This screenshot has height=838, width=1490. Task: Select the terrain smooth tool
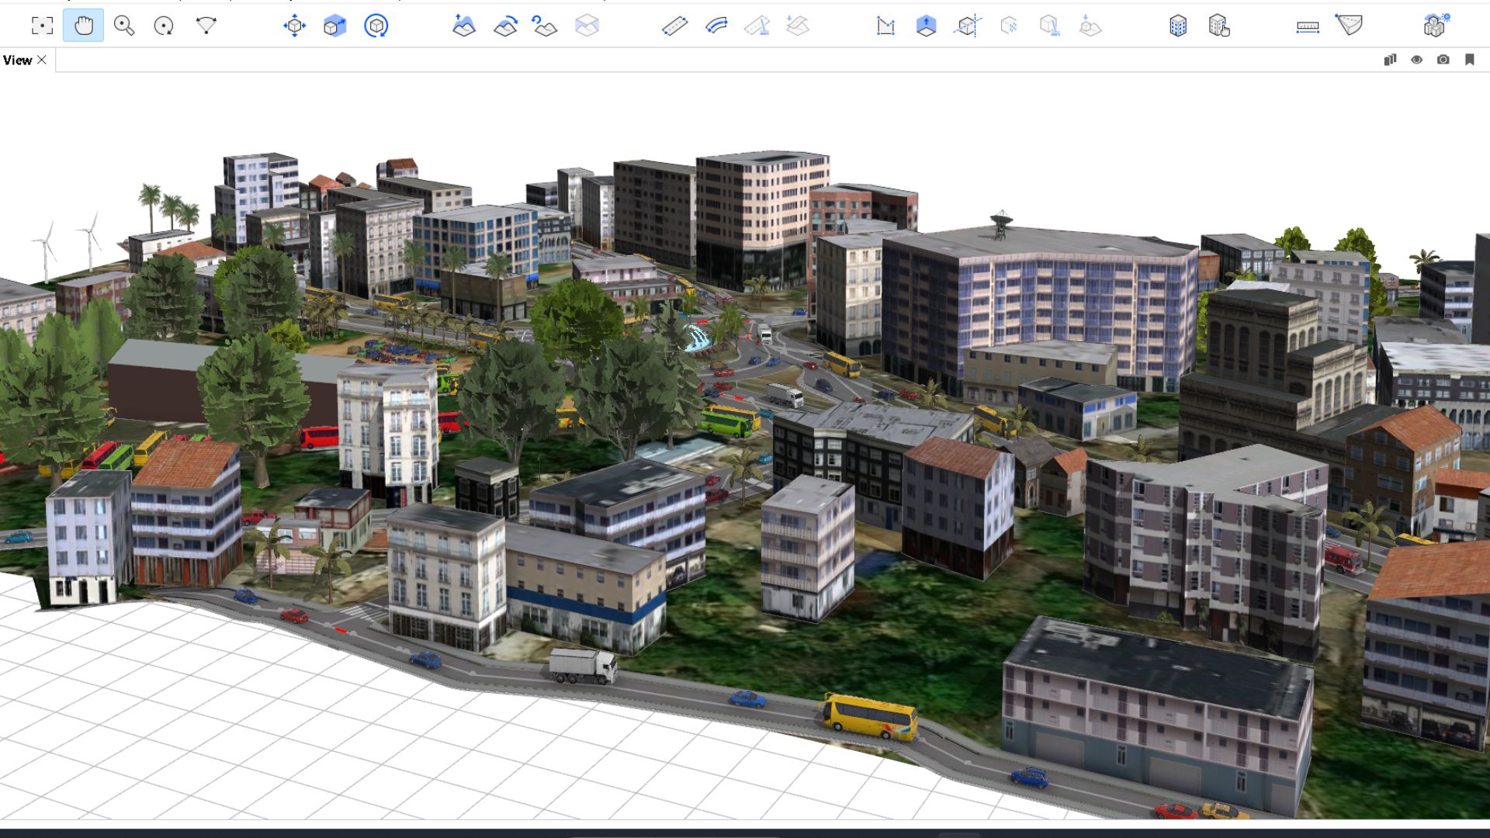coord(505,26)
